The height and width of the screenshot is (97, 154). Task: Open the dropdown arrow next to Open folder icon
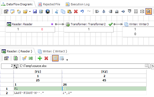tap(30, 12)
